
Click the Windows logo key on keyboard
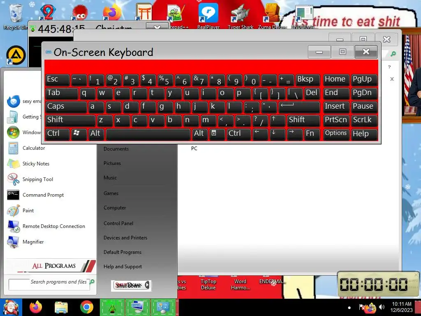79,134
